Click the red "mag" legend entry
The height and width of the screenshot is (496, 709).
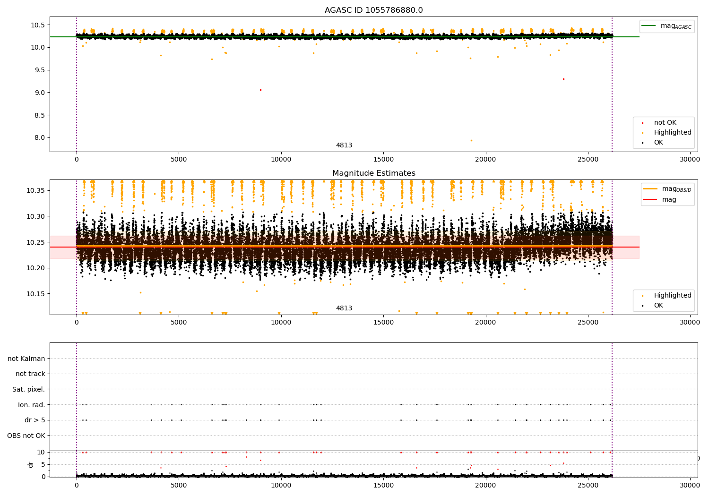click(660, 199)
